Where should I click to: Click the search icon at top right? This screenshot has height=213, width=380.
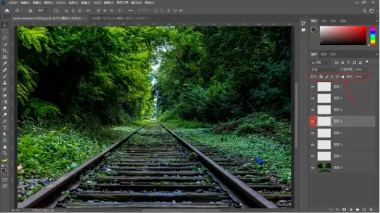tap(364, 11)
